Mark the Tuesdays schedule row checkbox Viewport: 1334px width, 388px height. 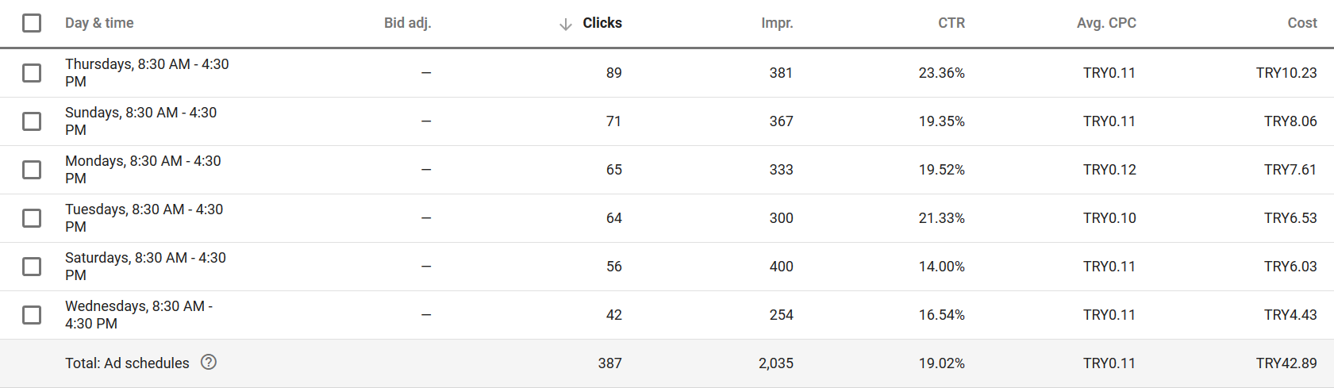(32, 218)
